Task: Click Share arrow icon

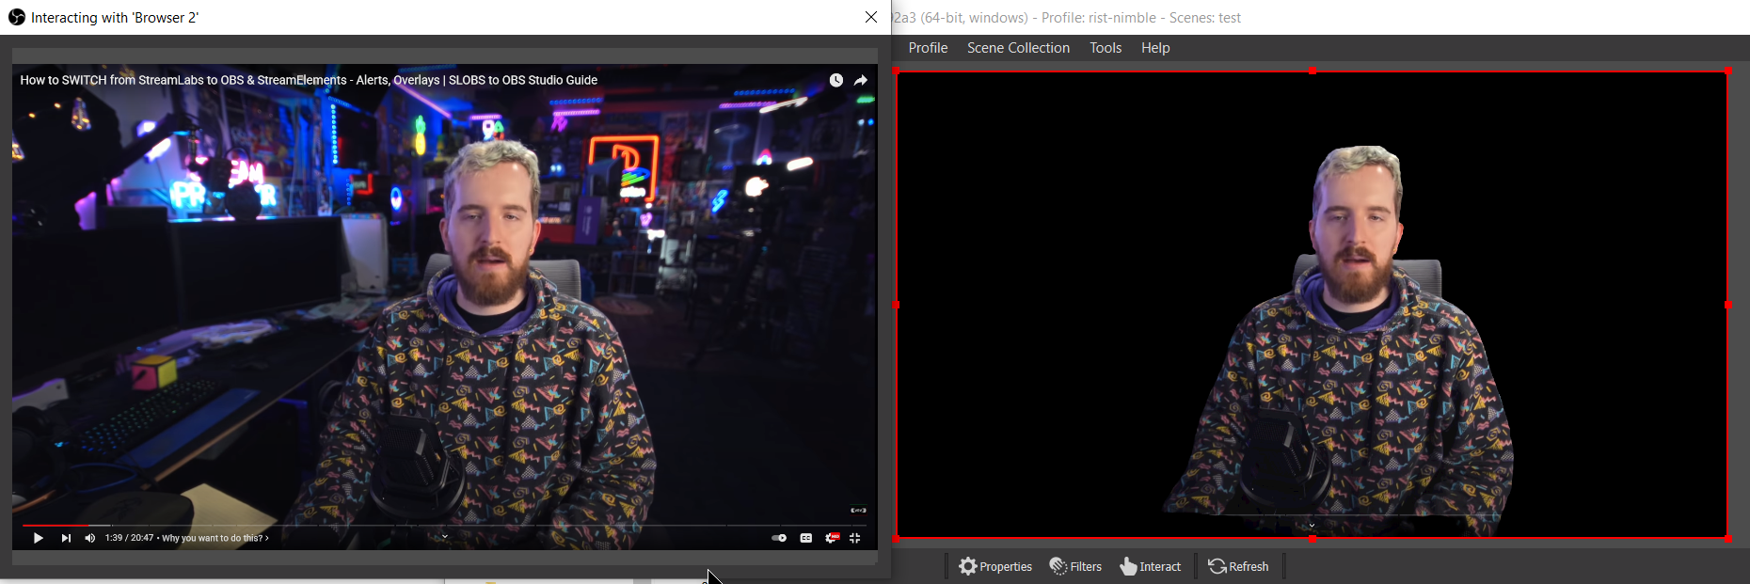Action: tap(861, 80)
